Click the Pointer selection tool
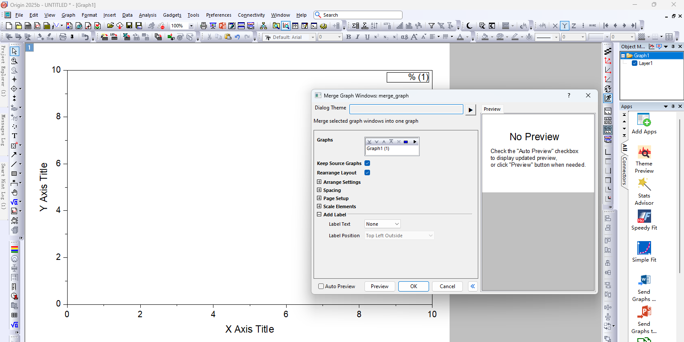 point(14,51)
